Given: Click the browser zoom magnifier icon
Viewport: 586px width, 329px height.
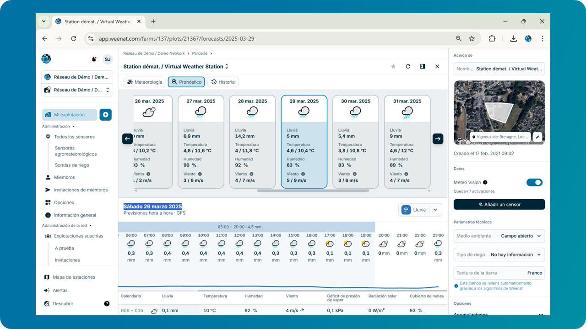Looking at the screenshot, I should pyautogui.click(x=459, y=39).
